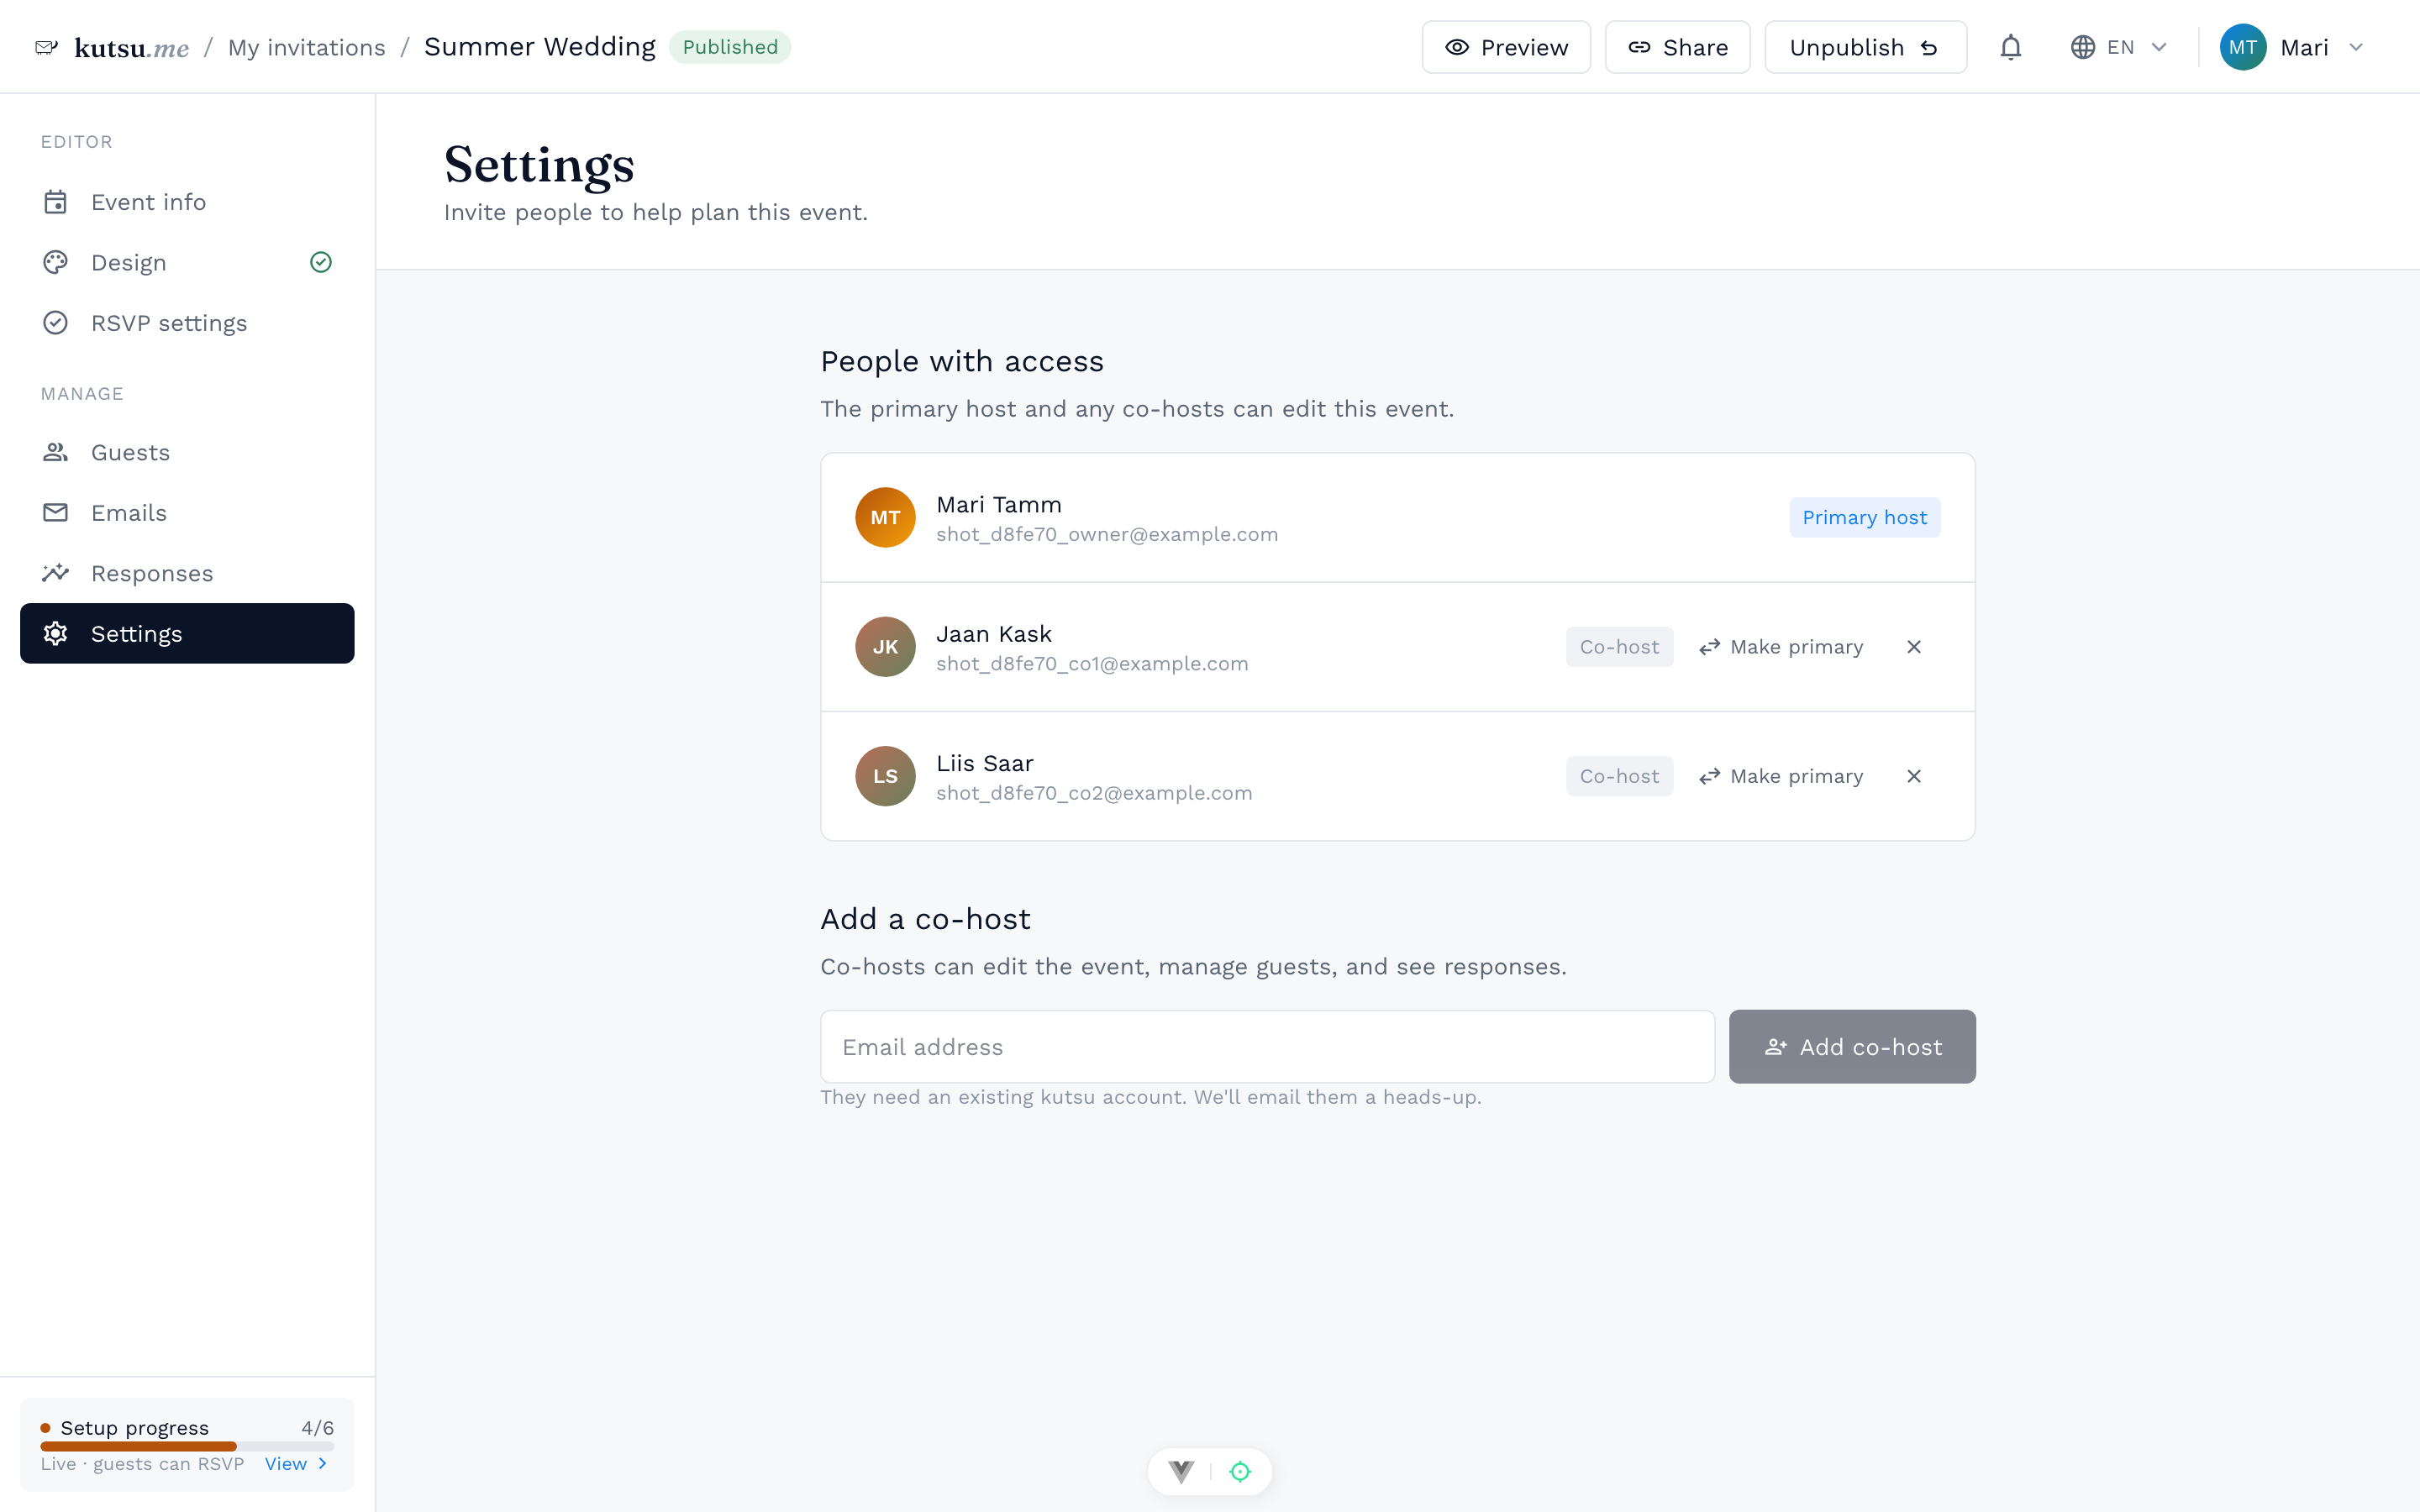Open RSVP settings
Viewport: 2420px width, 1512px height.
(187, 323)
